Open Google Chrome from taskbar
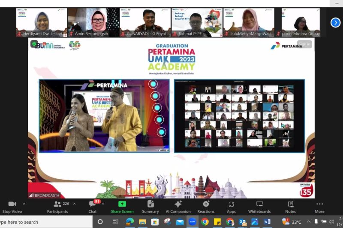Screen dimensions: 343x228 pyautogui.click(x=205, y=222)
